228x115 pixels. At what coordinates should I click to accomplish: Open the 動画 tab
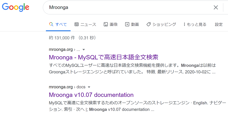point(132,24)
